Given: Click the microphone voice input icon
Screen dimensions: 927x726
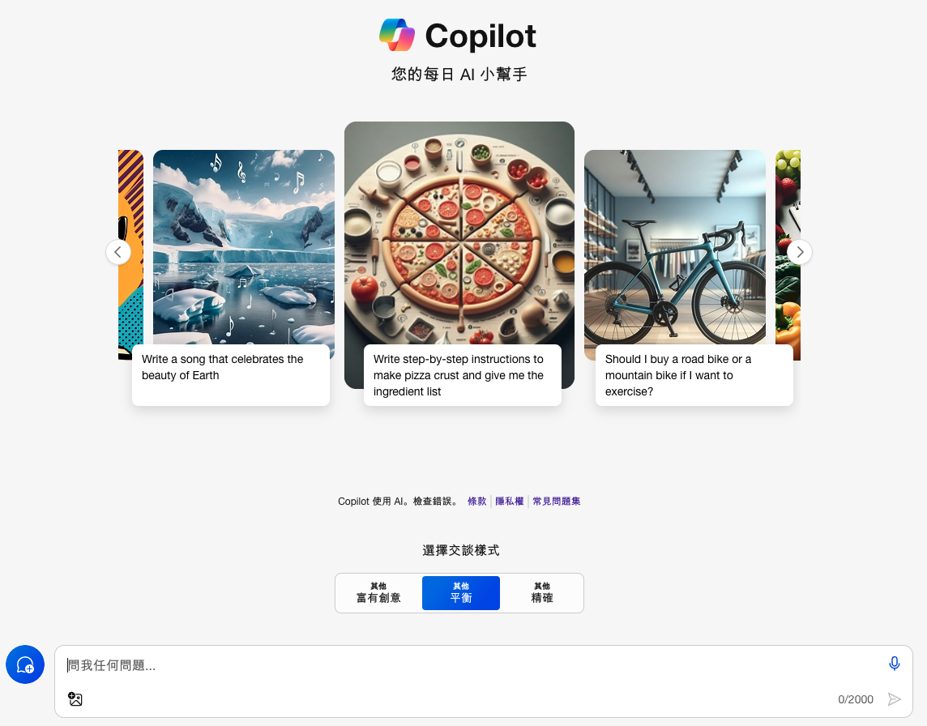Looking at the screenshot, I should tap(895, 664).
